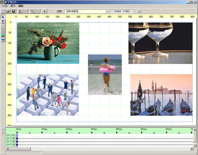Select the イメージ01 timeline track label
Screen dimensions: 198x155
point(11,135)
